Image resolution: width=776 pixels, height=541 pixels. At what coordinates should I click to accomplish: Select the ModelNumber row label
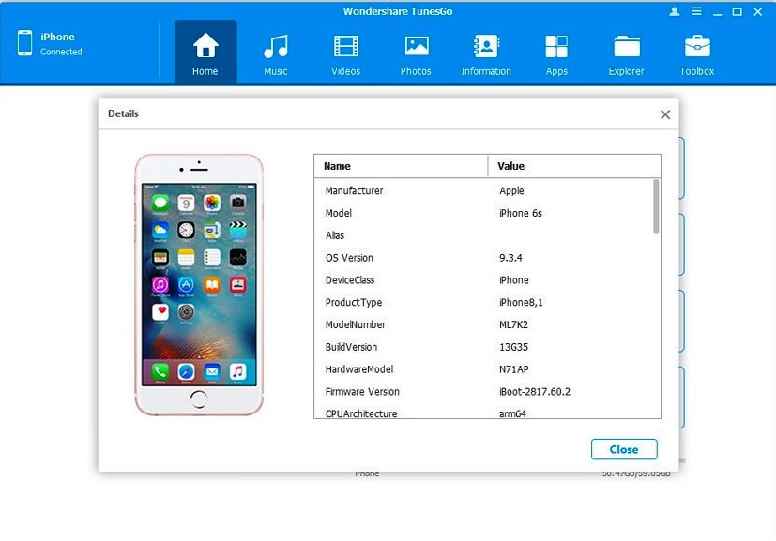356,324
